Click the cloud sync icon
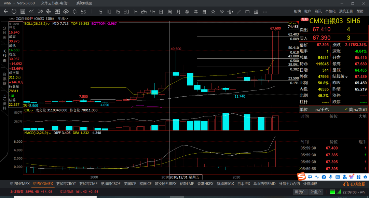The height and width of the screenshot is (198, 369). (66, 12)
